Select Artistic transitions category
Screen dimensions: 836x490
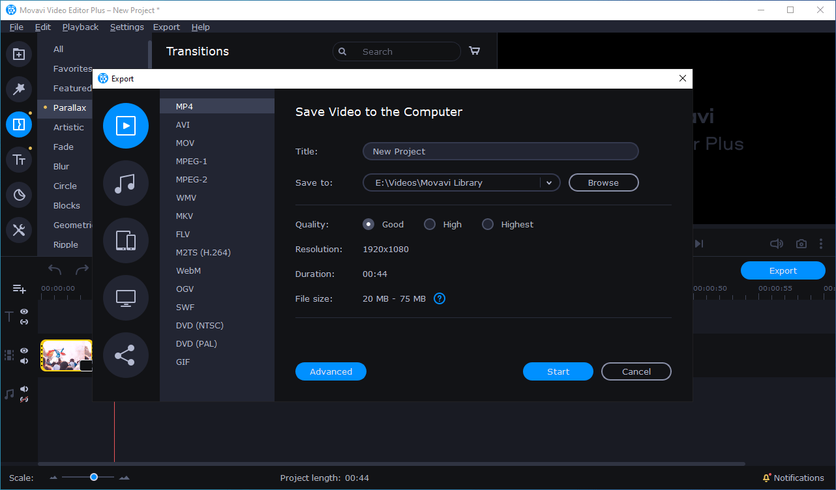pos(68,127)
